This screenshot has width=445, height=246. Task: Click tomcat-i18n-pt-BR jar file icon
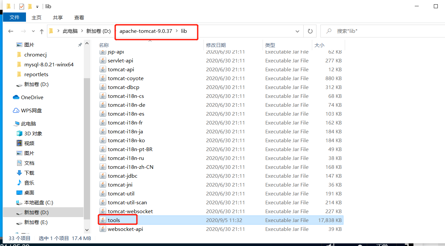(x=103, y=149)
